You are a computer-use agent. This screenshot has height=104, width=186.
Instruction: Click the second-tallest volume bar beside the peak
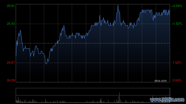click(119, 99)
